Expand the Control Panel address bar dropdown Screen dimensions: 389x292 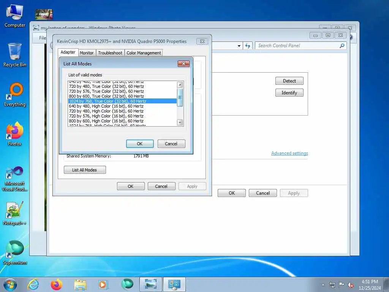(x=239, y=46)
